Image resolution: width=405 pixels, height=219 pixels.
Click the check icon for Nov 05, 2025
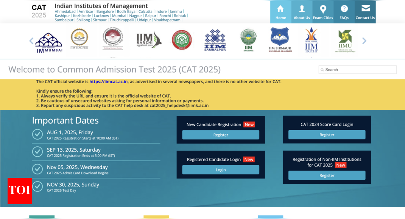click(x=37, y=169)
